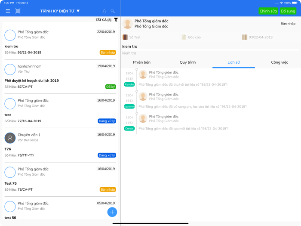Click the Revoke history timeline marker

pos(129,84)
